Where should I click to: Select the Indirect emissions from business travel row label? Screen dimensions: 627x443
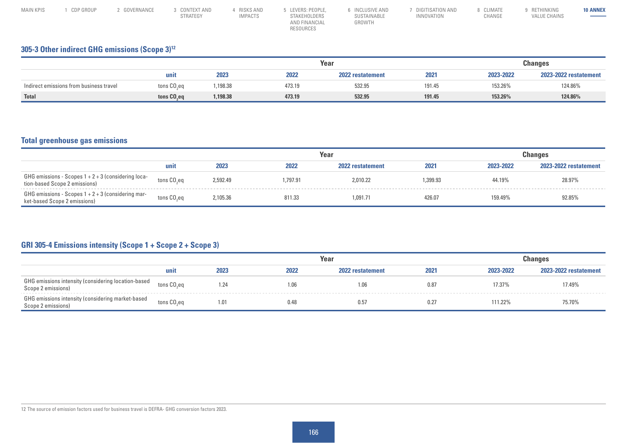[x=71, y=86]
